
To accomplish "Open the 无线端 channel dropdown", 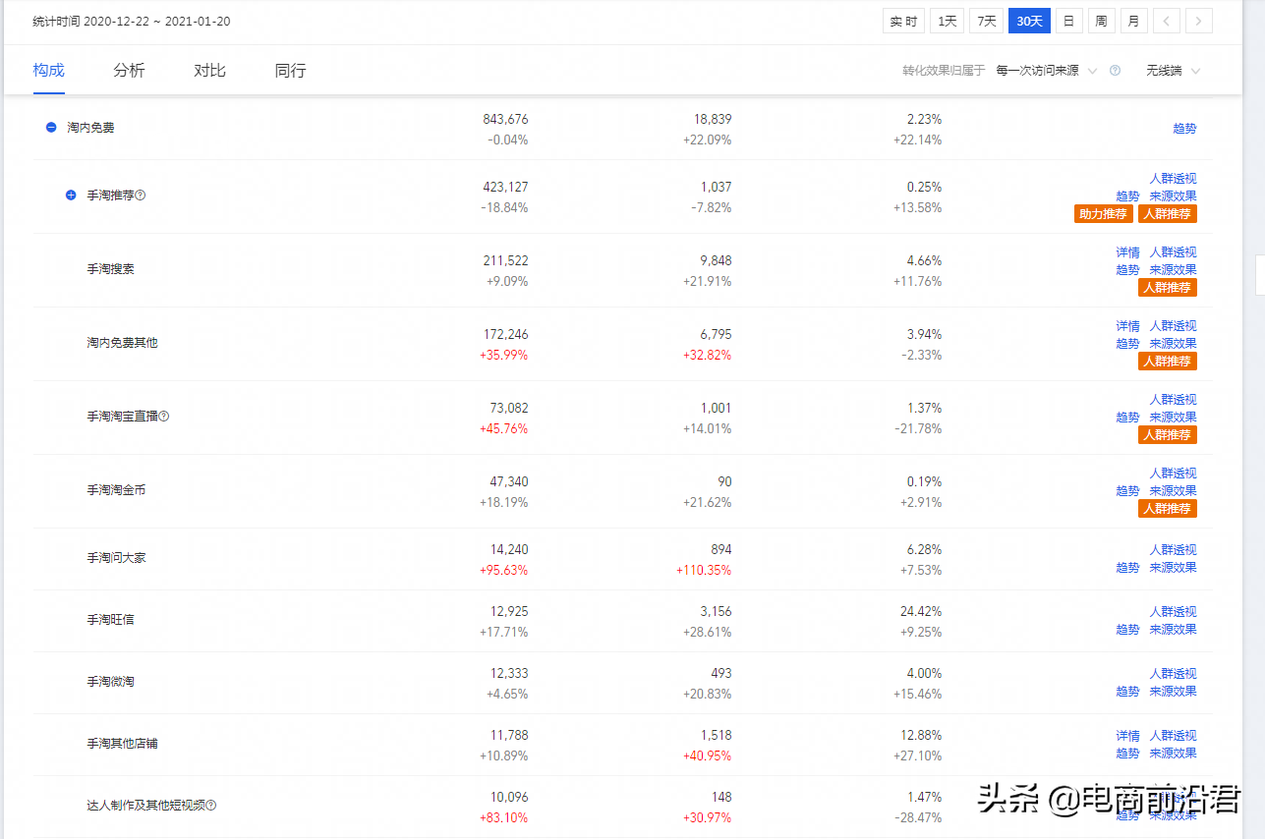I will tap(1173, 70).
